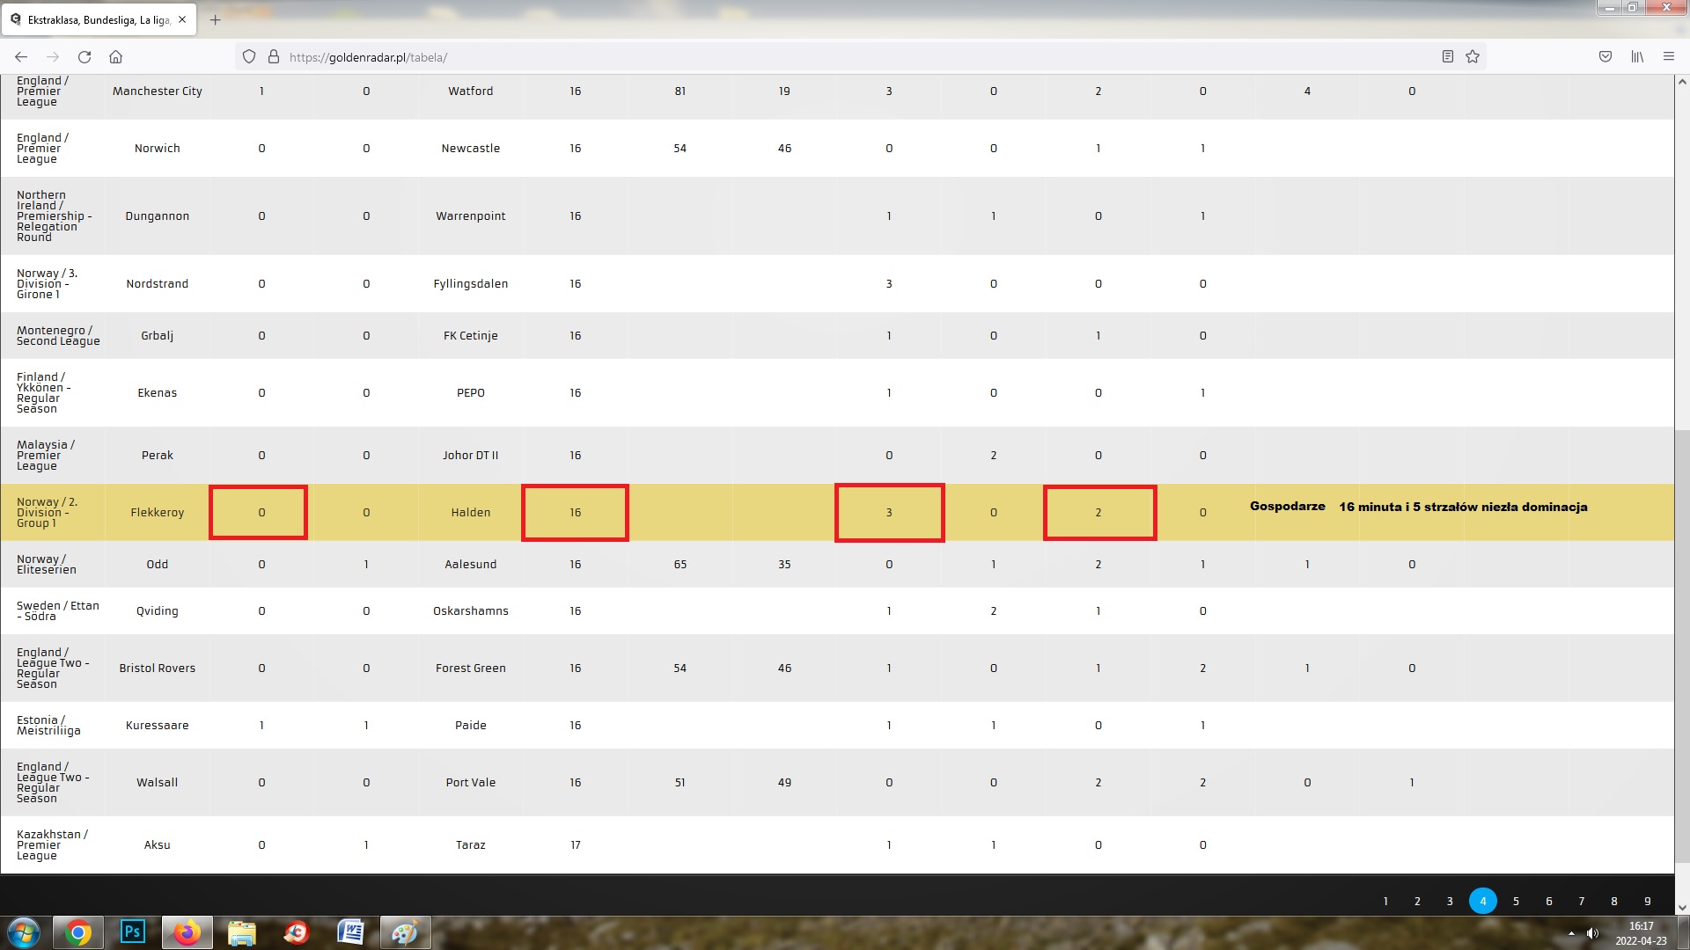Toggle reader view icon in address bar

point(1447,57)
